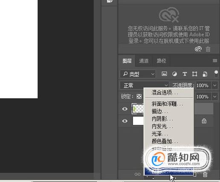The width and height of the screenshot is (220, 182).
Task: Switch to the 路径 tab
Action: [x=161, y=61]
